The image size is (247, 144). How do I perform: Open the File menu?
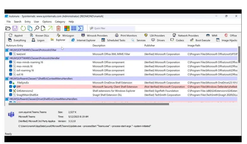coord(9,22)
